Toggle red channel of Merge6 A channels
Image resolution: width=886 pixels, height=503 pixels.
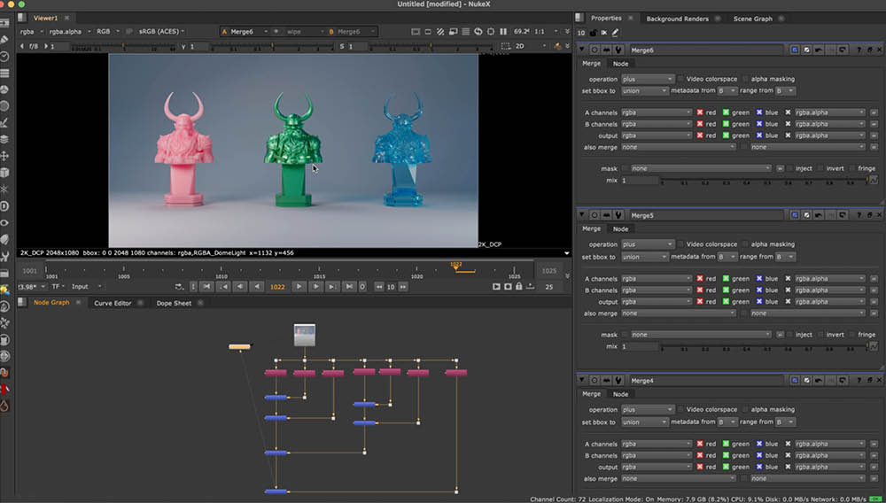click(x=700, y=112)
